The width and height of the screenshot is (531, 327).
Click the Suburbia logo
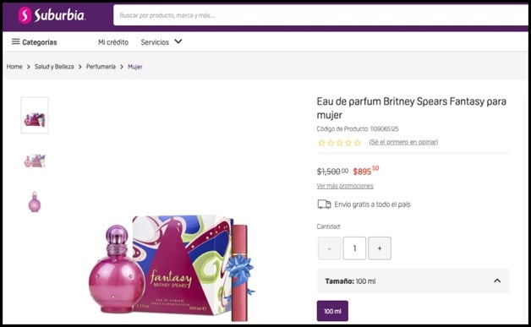click(x=52, y=15)
